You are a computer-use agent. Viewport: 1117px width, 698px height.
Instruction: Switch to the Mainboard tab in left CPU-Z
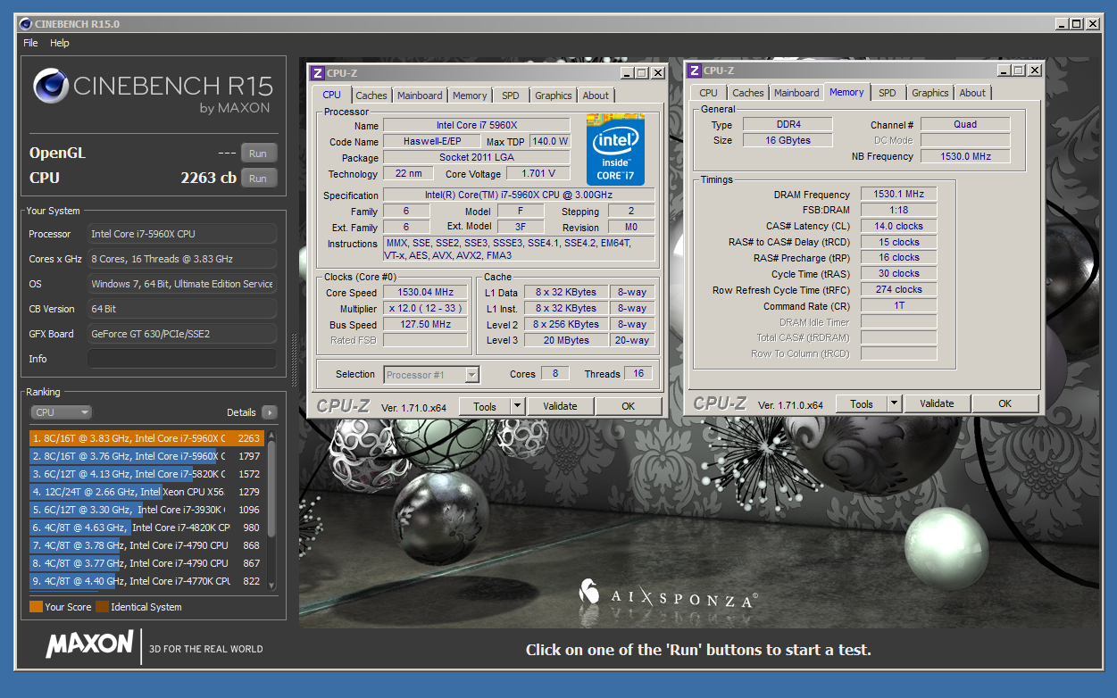pos(420,96)
